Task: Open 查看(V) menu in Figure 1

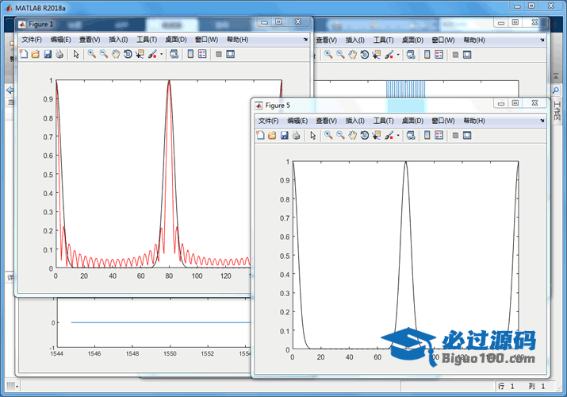Action: point(90,40)
